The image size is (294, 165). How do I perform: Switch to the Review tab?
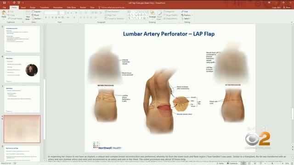[x=83, y=7]
